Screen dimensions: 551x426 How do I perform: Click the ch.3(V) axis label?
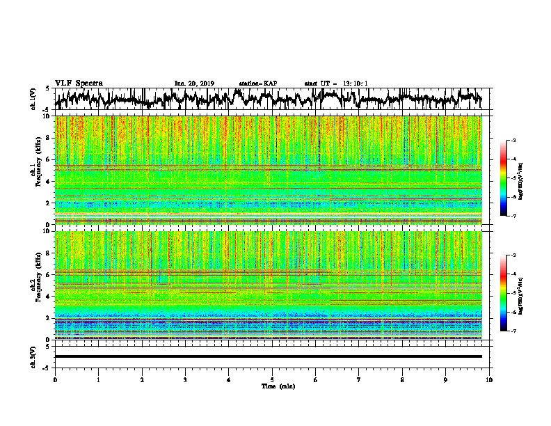[x=33, y=357]
